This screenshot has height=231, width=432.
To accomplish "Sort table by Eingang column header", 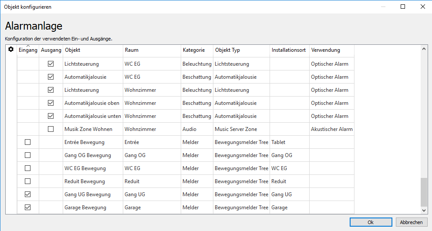I will click(28, 50).
